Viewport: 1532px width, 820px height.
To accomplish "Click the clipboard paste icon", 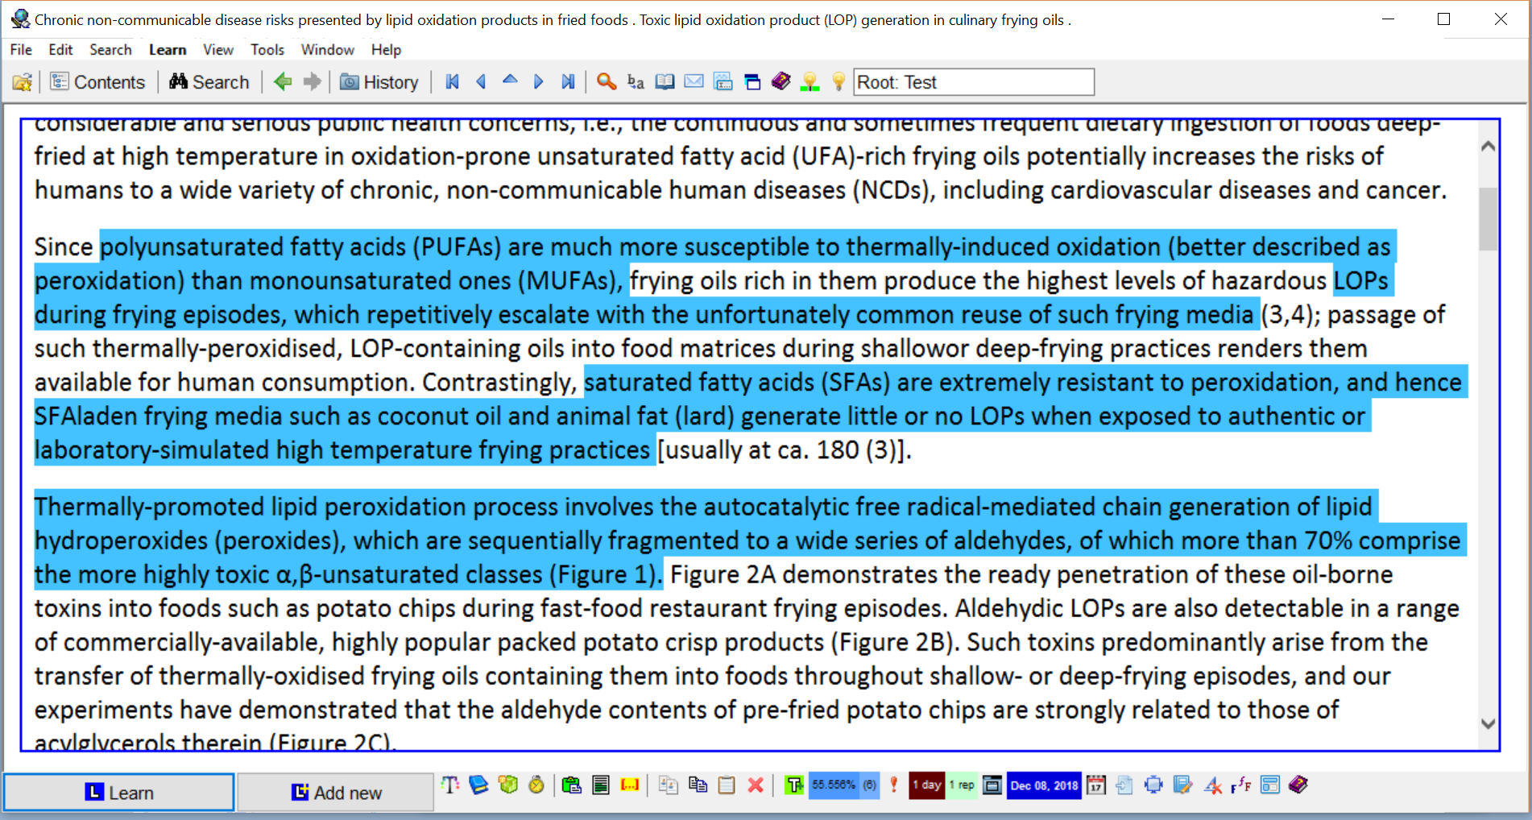I will coord(727,785).
